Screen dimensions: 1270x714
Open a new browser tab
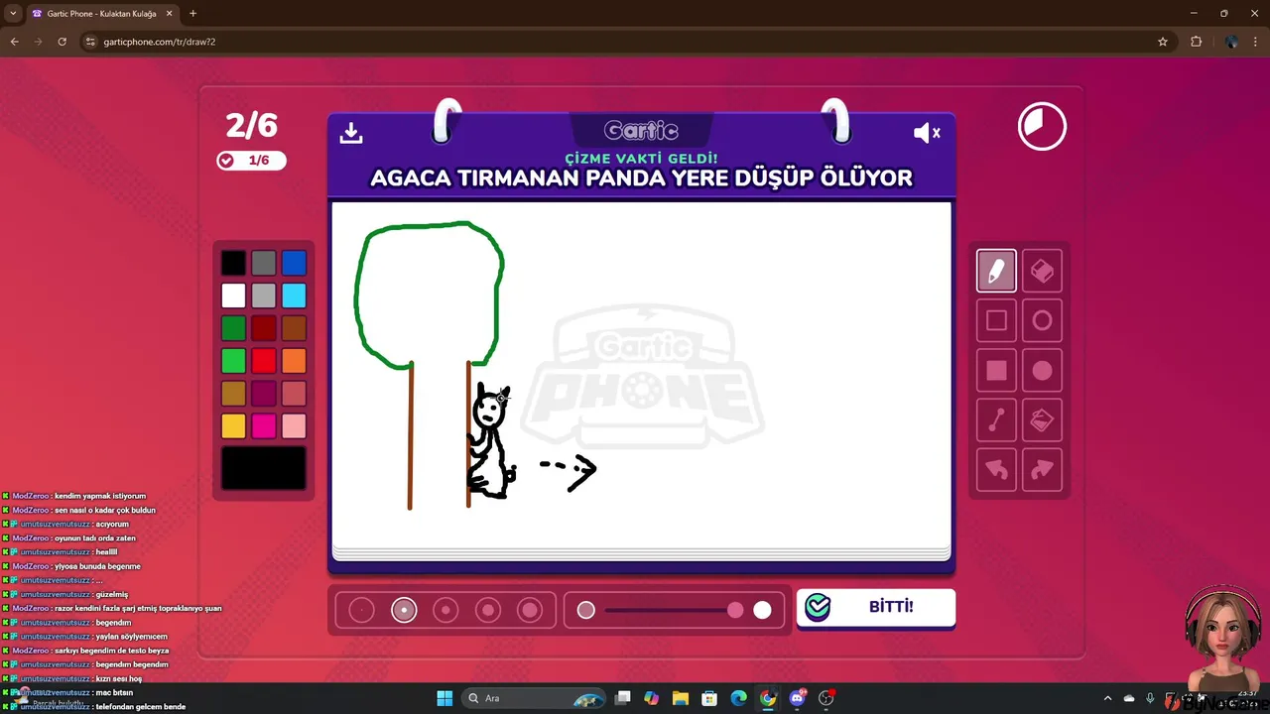(192, 14)
